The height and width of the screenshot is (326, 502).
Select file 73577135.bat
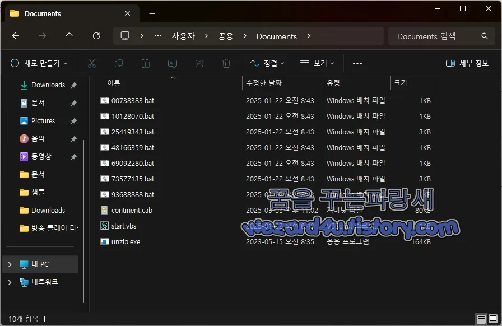coord(127,179)
